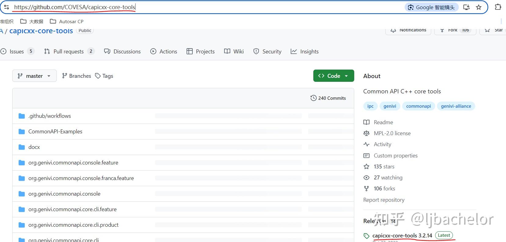The width and height of the screenshot is (506, 242).
Task: Click the browser address bar URL
Action: click(x=75, y=7)
